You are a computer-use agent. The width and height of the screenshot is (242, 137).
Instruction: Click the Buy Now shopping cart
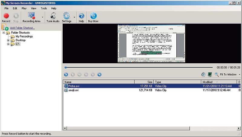tap(93, 16)
